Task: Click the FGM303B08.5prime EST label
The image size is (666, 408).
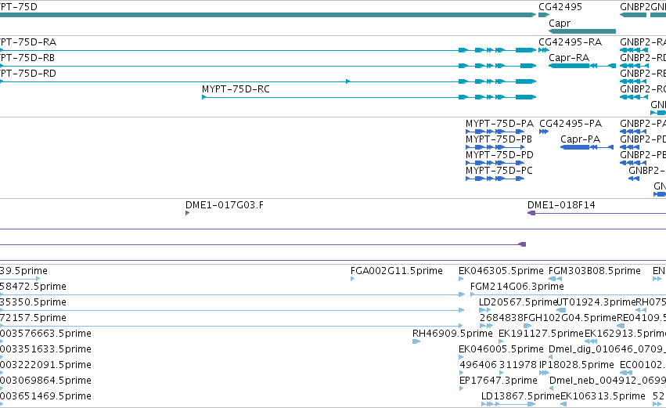Action: [x=595, y=271]
